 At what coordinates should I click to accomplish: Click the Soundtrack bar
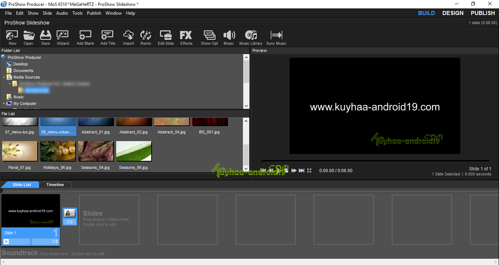tap(249, 253)
